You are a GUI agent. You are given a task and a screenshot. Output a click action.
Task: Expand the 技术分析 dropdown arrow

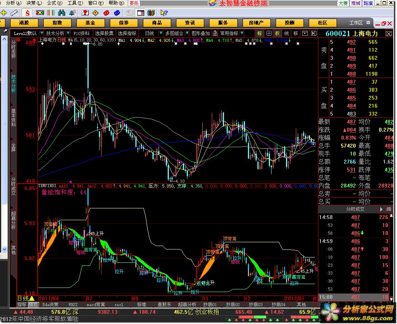[68, 33]
